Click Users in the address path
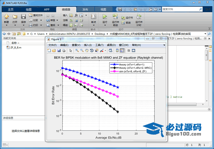The width and height of the screenshot is (214, 149). pos(41,34)
